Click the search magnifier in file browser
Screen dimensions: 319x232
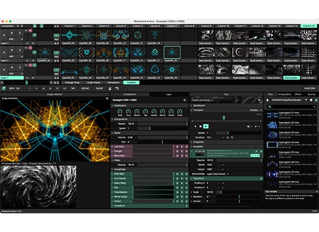pos(270,107)
